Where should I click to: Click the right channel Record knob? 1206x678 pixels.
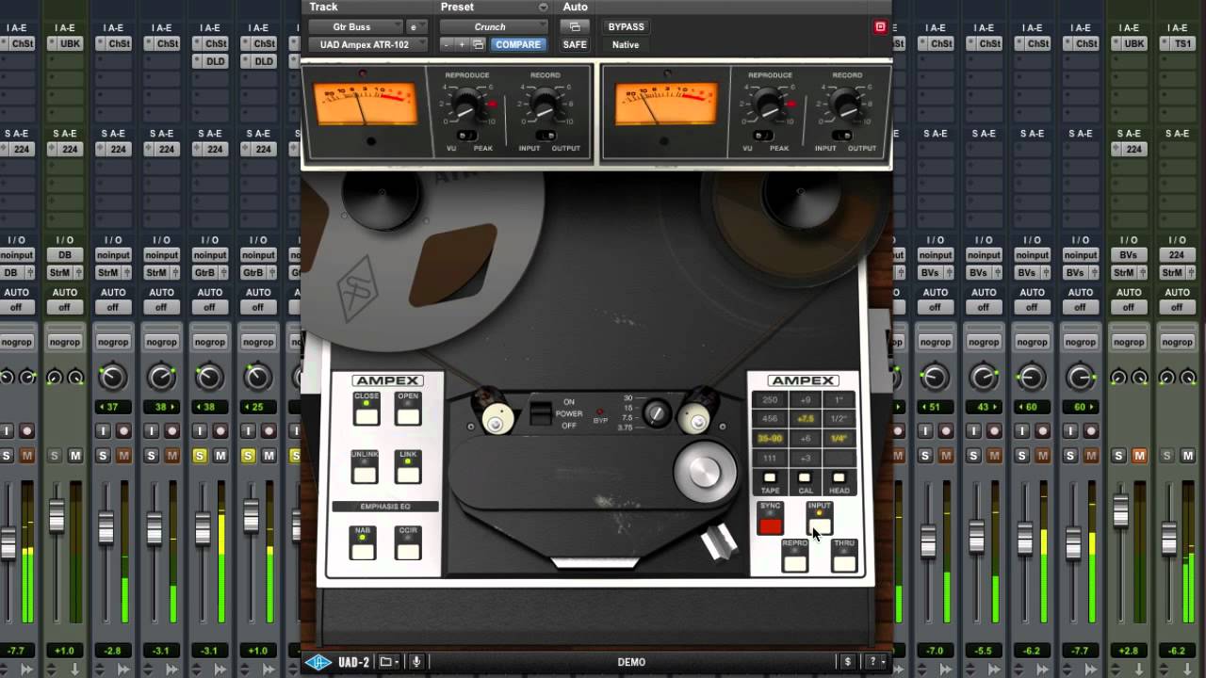[846, 105]
